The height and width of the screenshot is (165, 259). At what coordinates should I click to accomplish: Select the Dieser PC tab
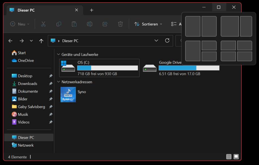[x=45, y=10]
